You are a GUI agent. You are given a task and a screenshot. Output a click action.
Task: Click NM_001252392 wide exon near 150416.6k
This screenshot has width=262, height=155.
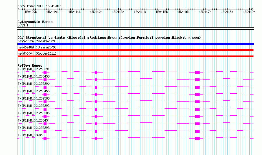click(x=197, y=109)
